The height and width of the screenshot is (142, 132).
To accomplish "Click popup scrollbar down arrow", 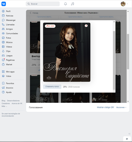I will [x=114, y=91].
